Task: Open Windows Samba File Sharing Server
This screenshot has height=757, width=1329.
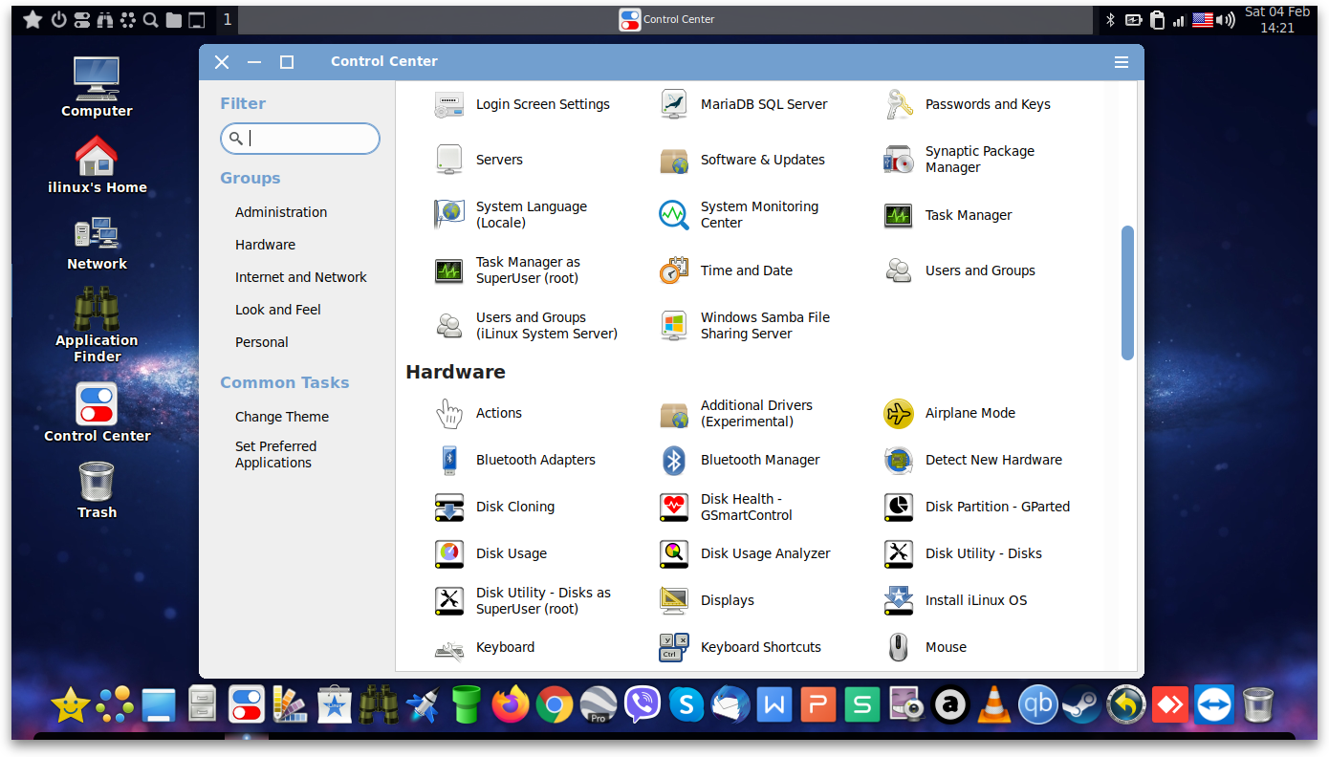Action: point(745,326)
